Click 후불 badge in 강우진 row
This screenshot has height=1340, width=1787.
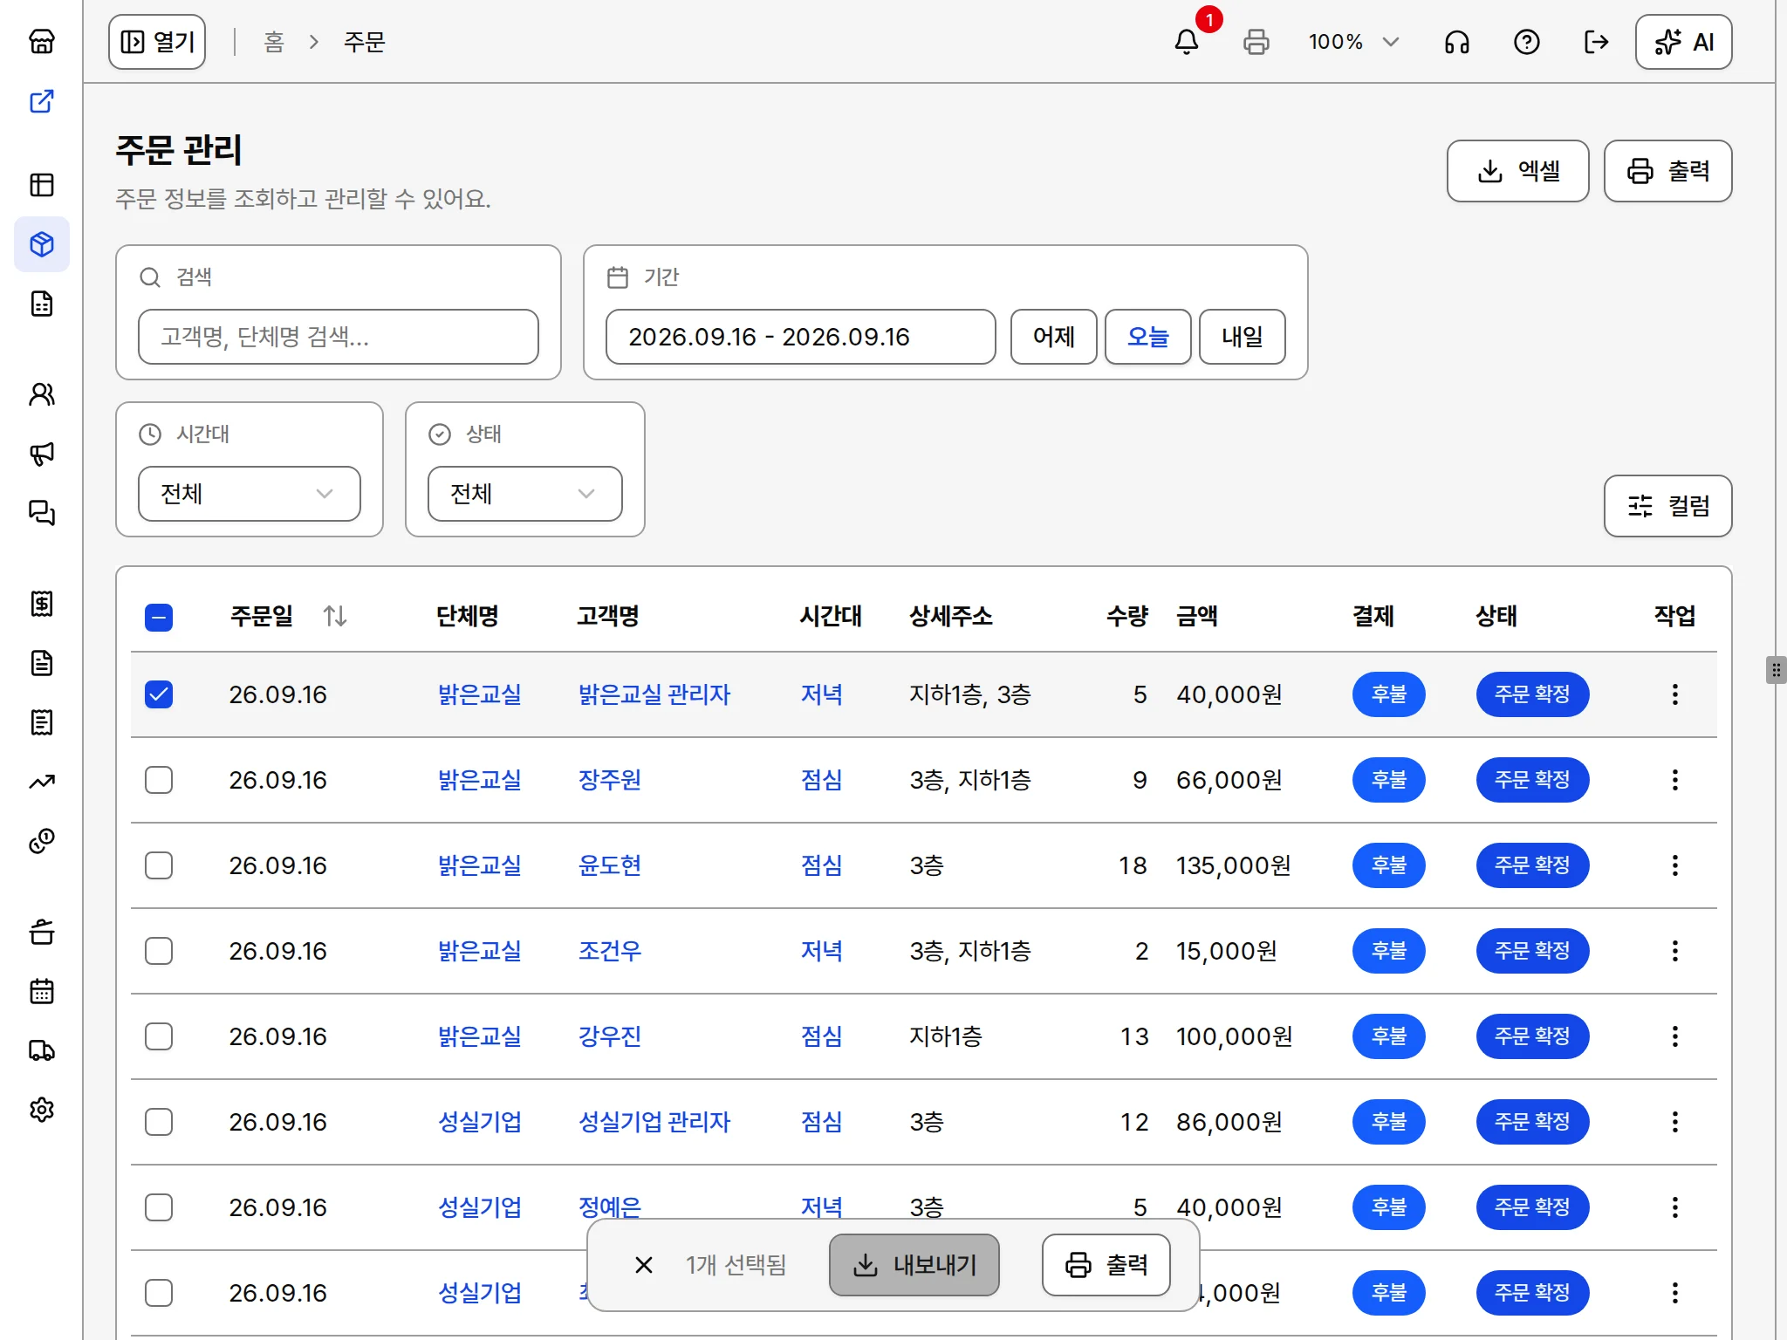[1389, 1036]
